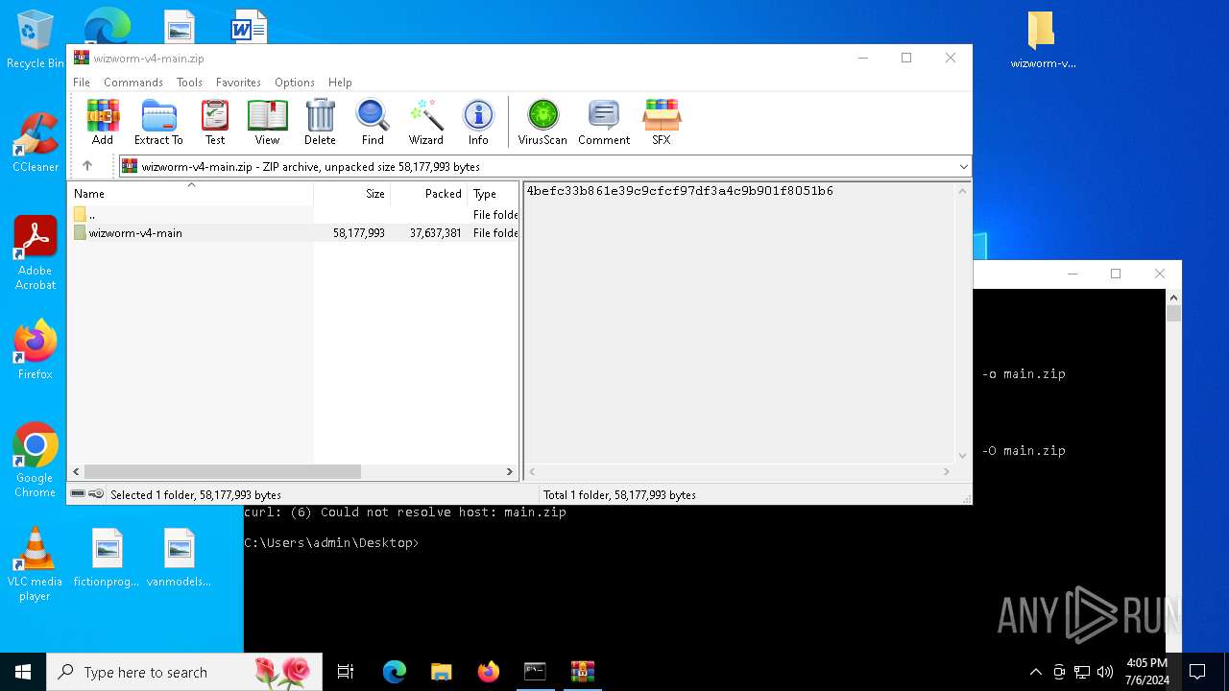The image size is (1229, 691).
Task: Open the Tools menu
Action: click(x=189, y=83)
